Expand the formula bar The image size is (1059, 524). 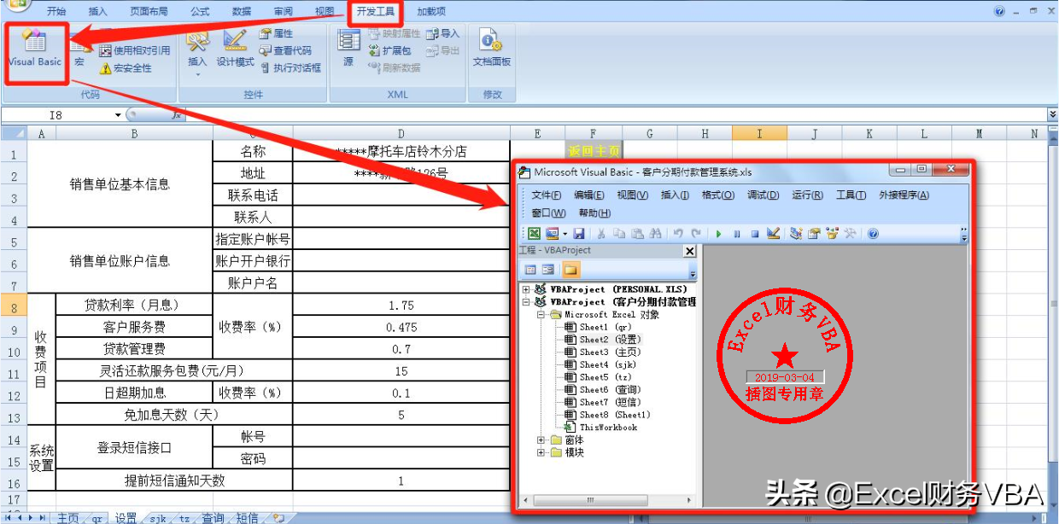pyautogui.click(x=1052, y=114)
